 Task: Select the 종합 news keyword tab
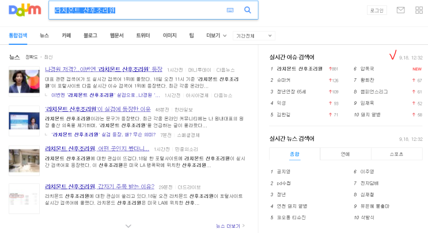coord(294,154)
